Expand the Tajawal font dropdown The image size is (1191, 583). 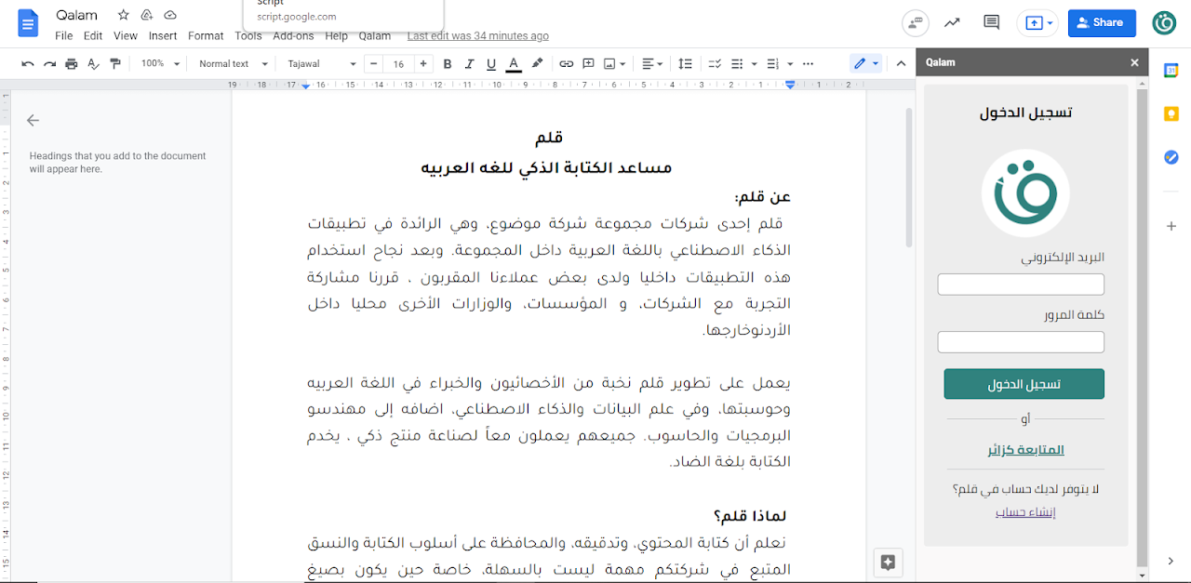[x=322, y=64]
